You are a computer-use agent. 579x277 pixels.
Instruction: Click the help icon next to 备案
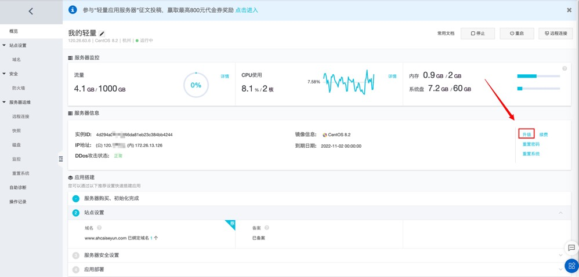pyautogui.click(x=267, y=228)
